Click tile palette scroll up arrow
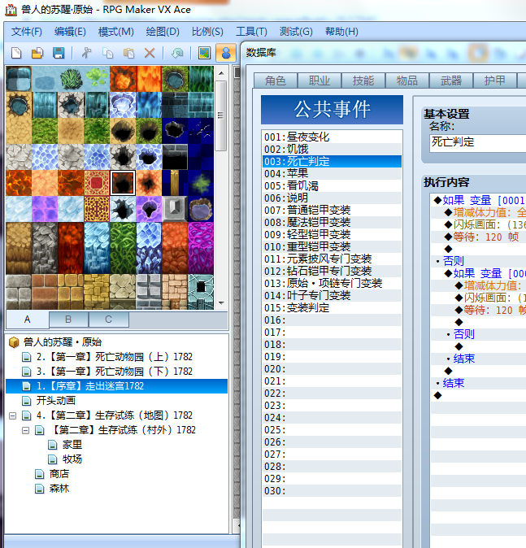This screenshot has height=548, width=526. (x=221, y=73)
